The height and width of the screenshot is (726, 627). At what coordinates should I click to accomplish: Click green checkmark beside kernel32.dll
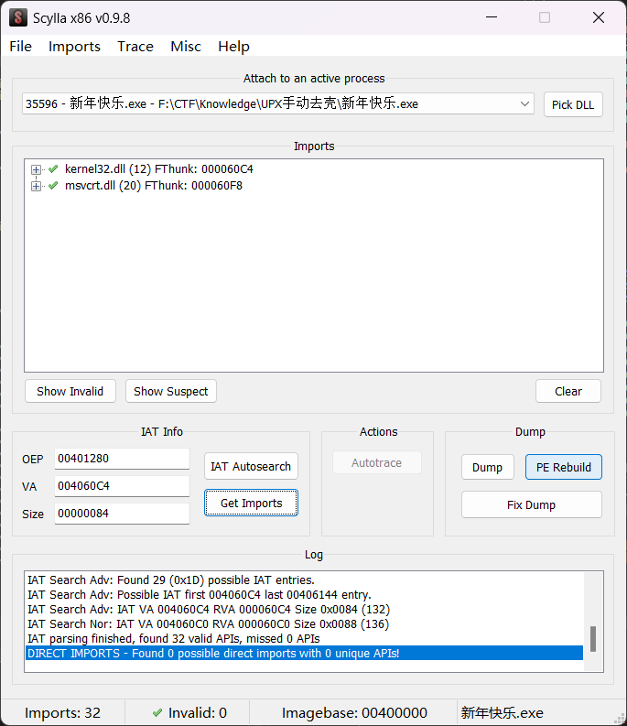pos(53,169)
